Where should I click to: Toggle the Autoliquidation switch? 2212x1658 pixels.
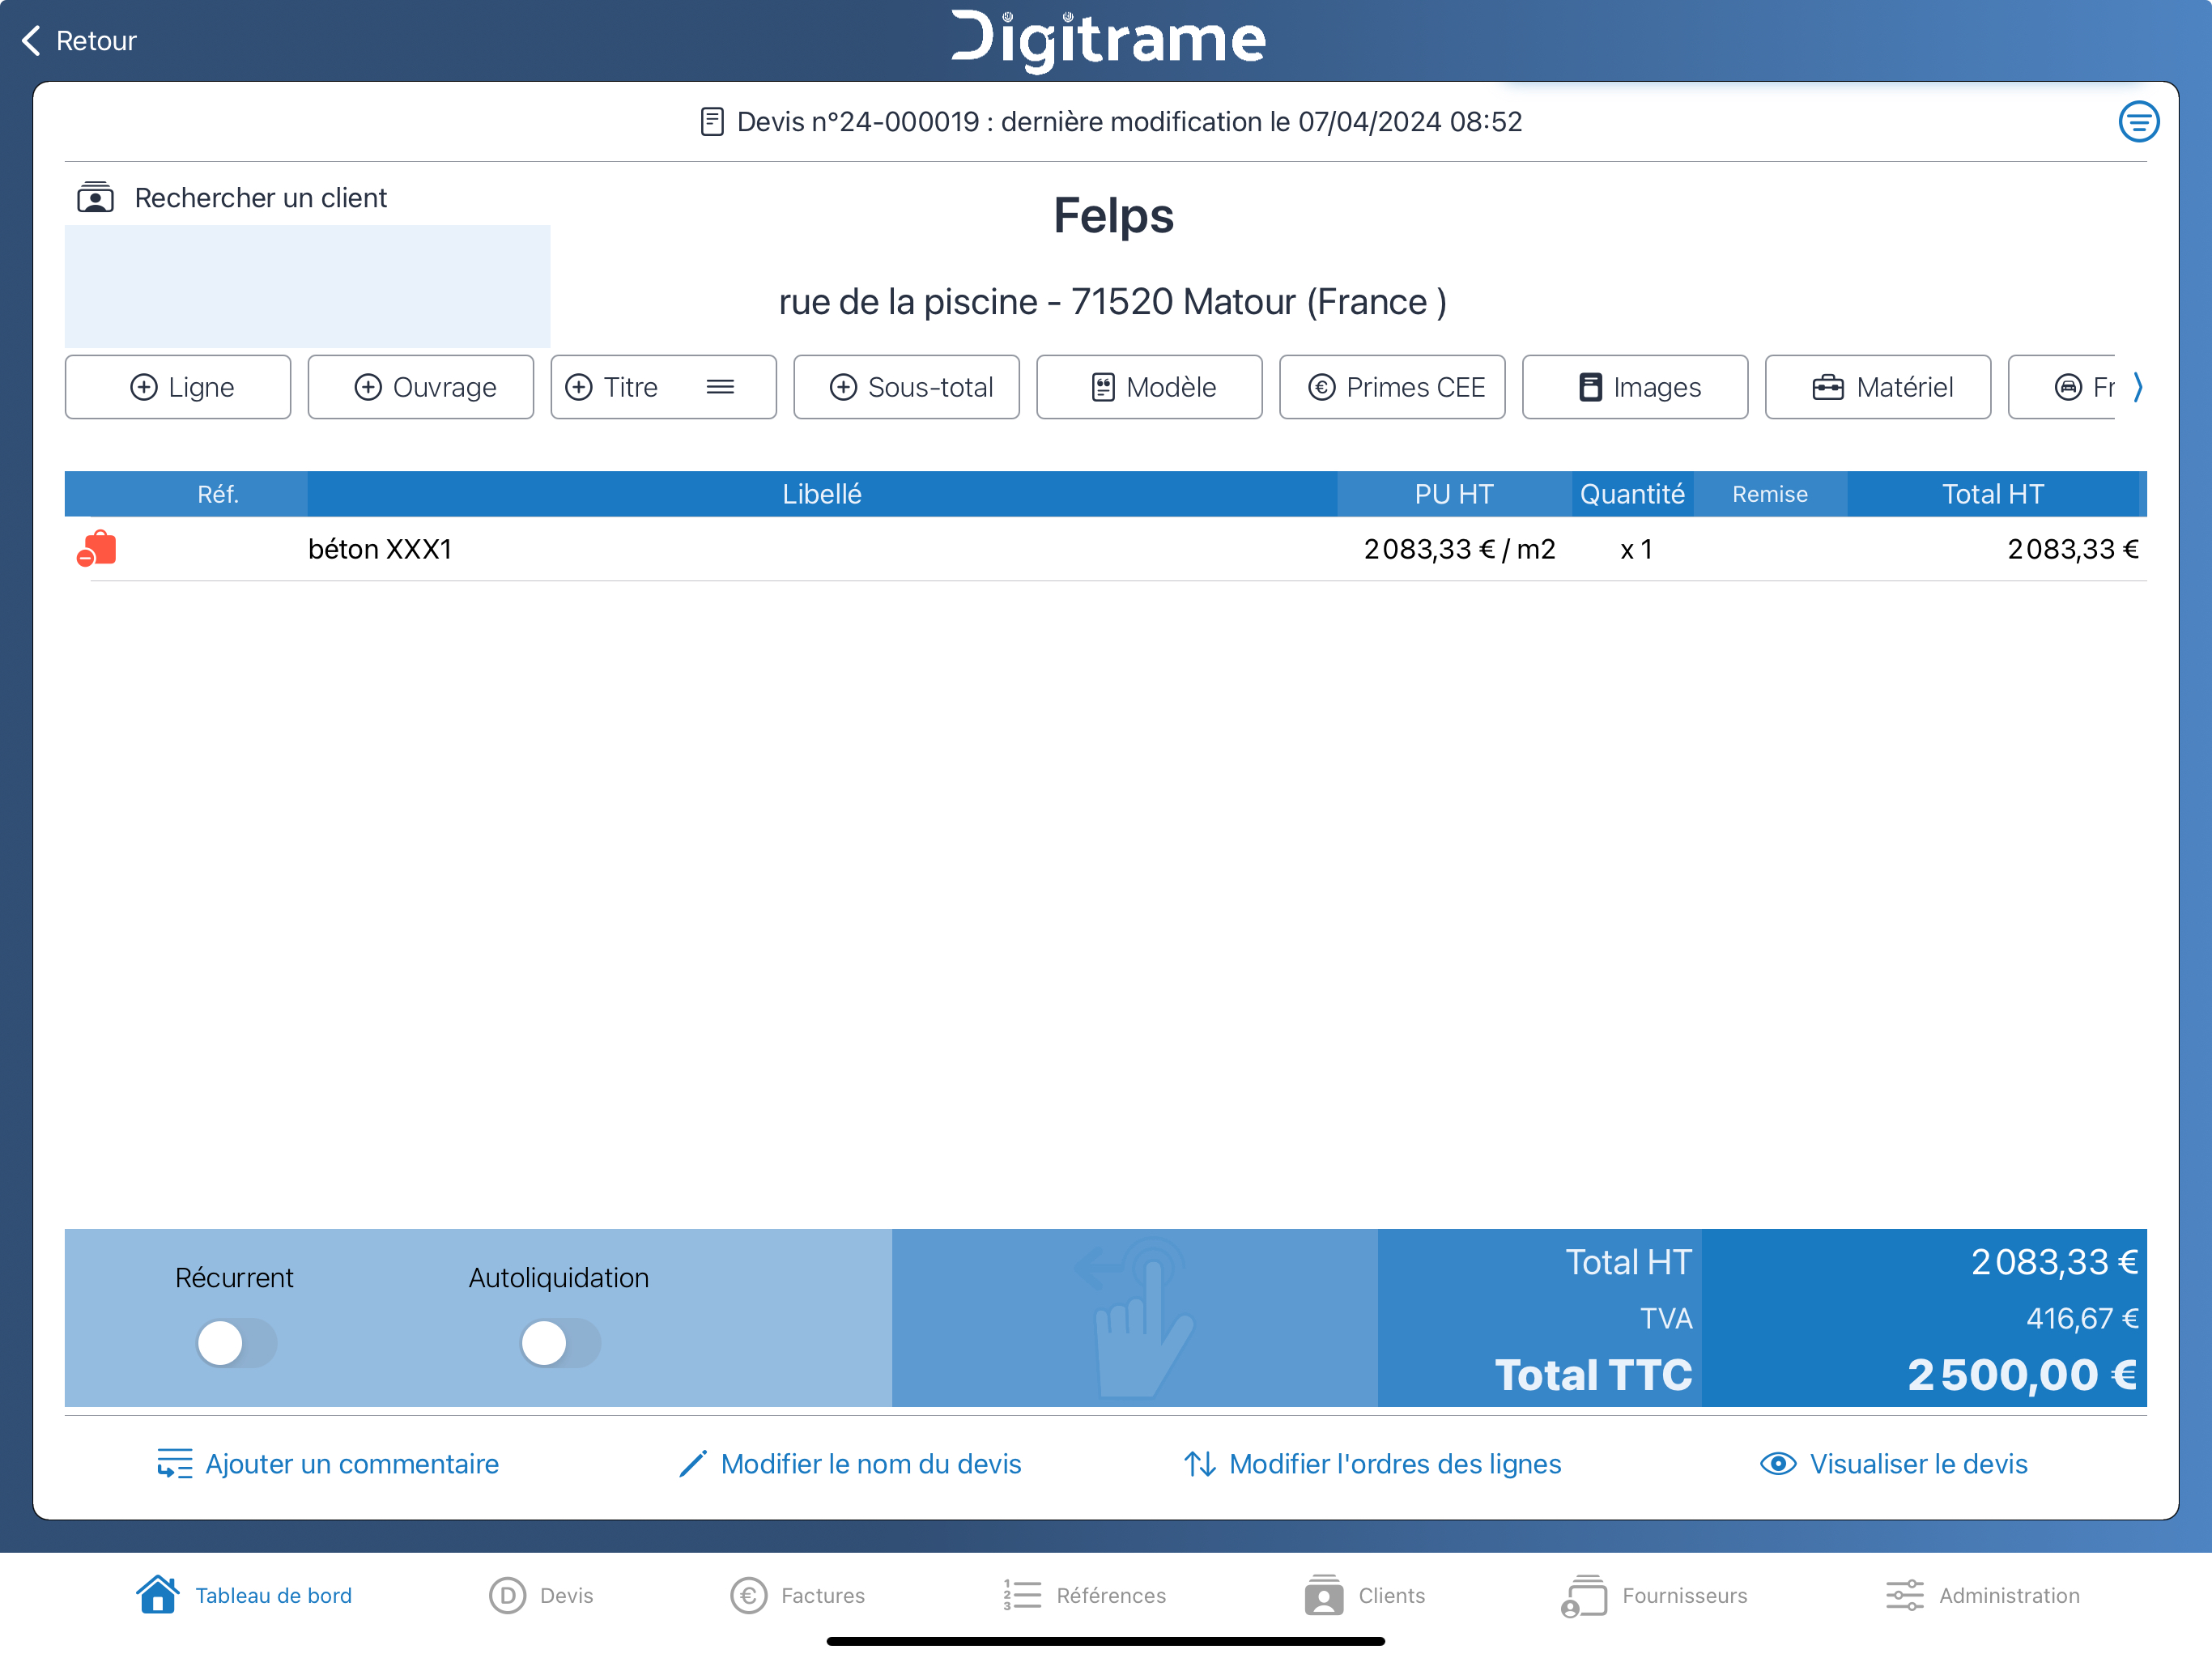pos(560,1343)
